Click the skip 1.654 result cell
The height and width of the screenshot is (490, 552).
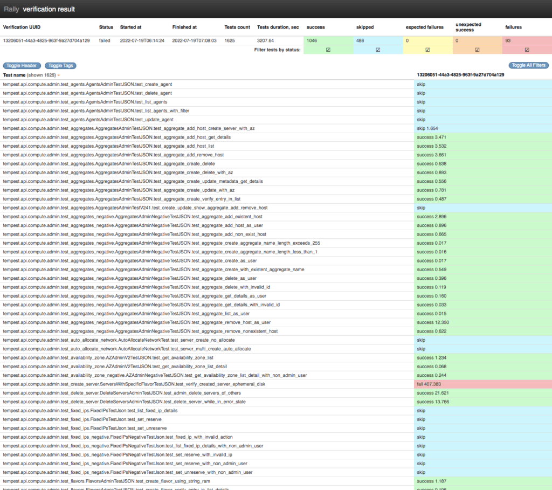[x=482, y=128]
